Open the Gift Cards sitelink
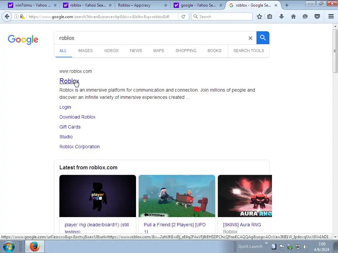The image size is (338, 253). [x=70, y=127]
